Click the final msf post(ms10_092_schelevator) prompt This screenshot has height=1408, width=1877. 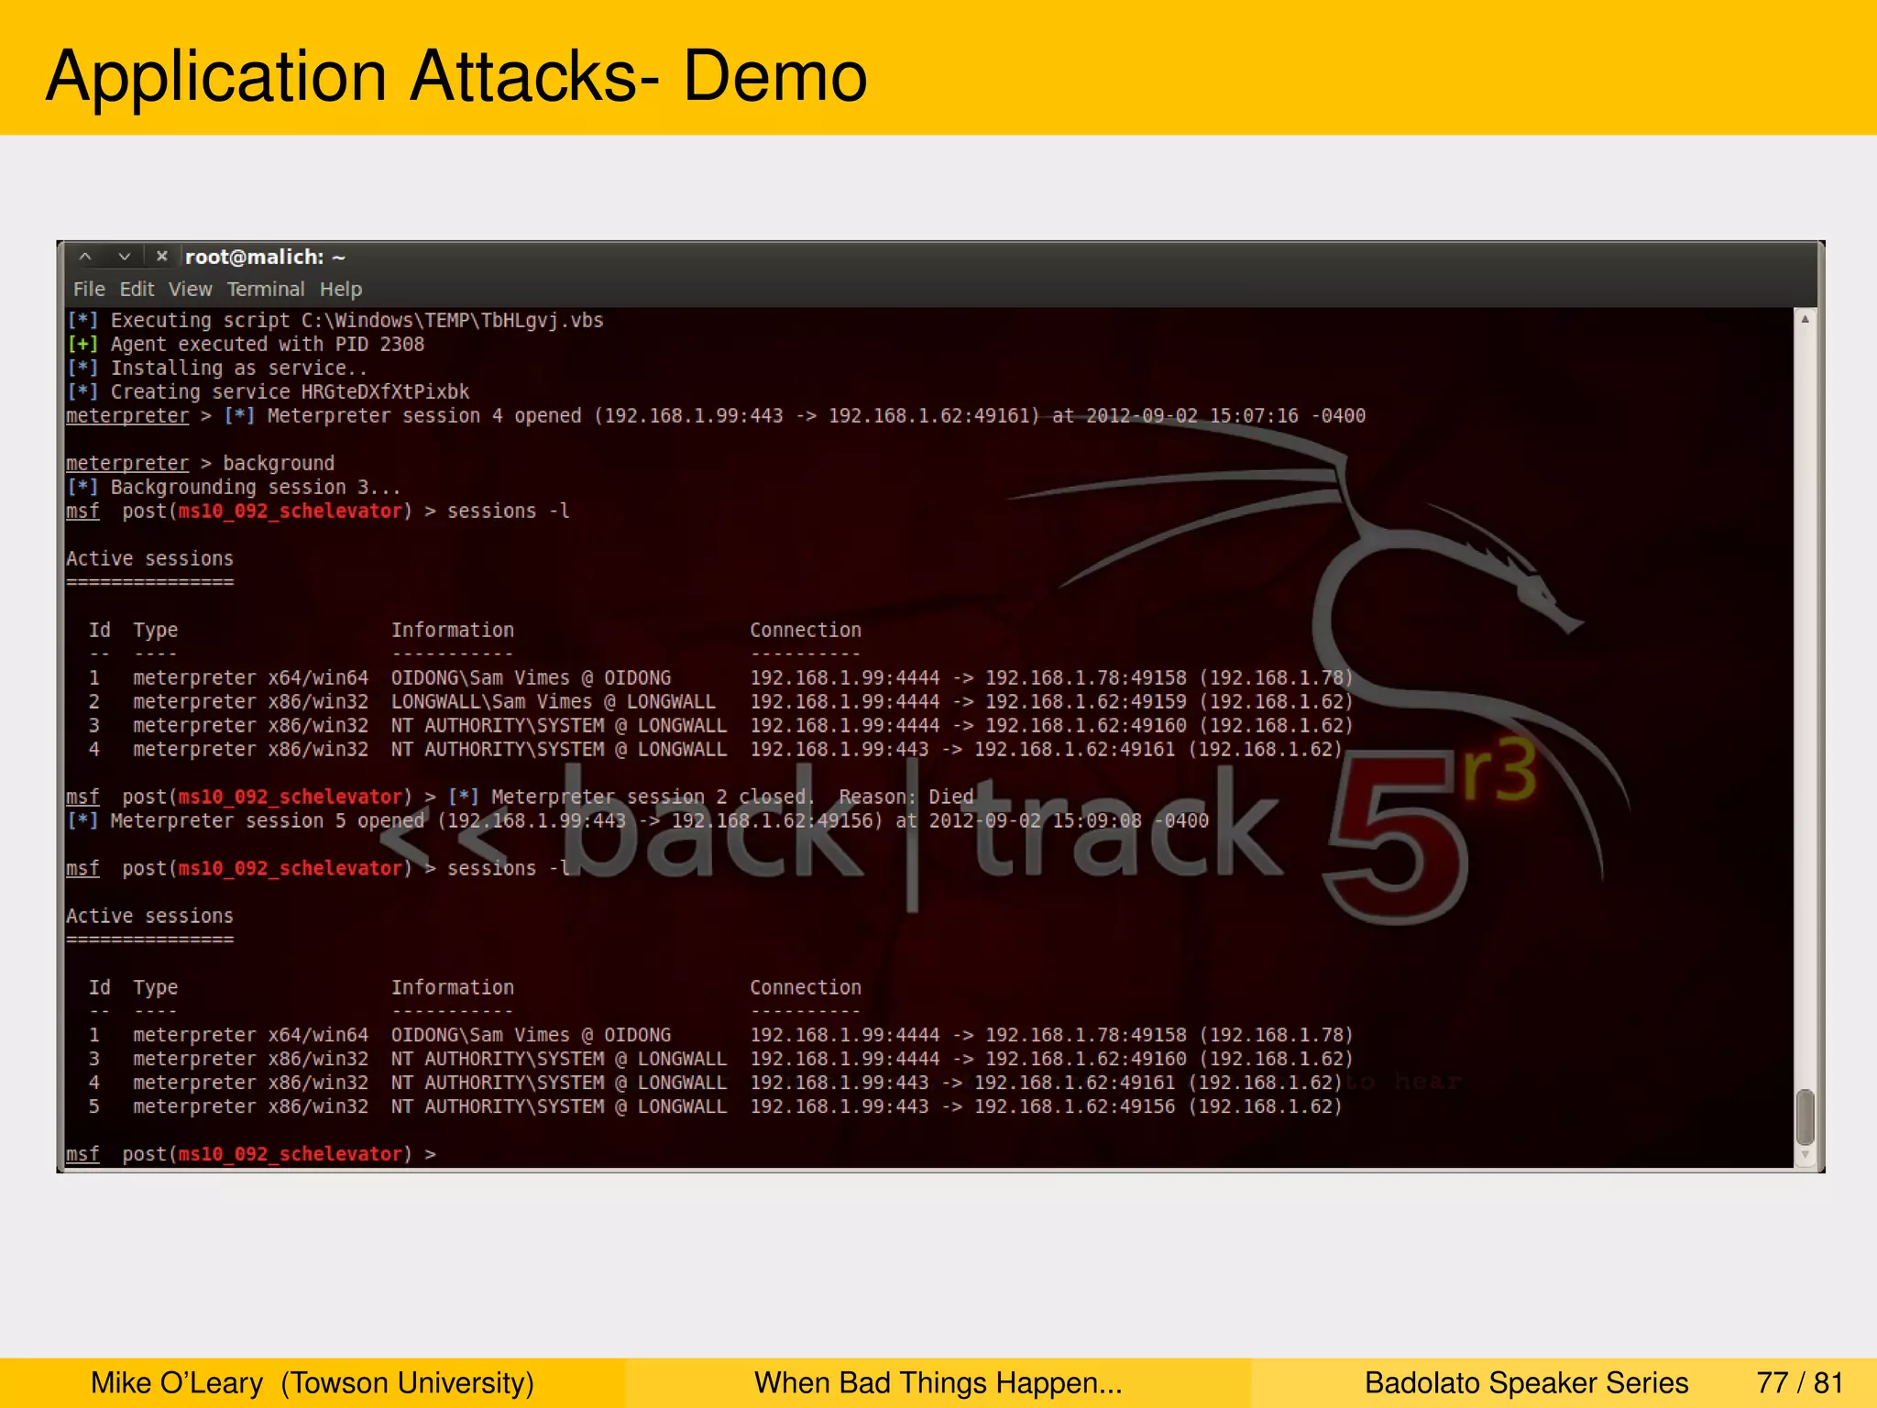(x=250, y=1155)
